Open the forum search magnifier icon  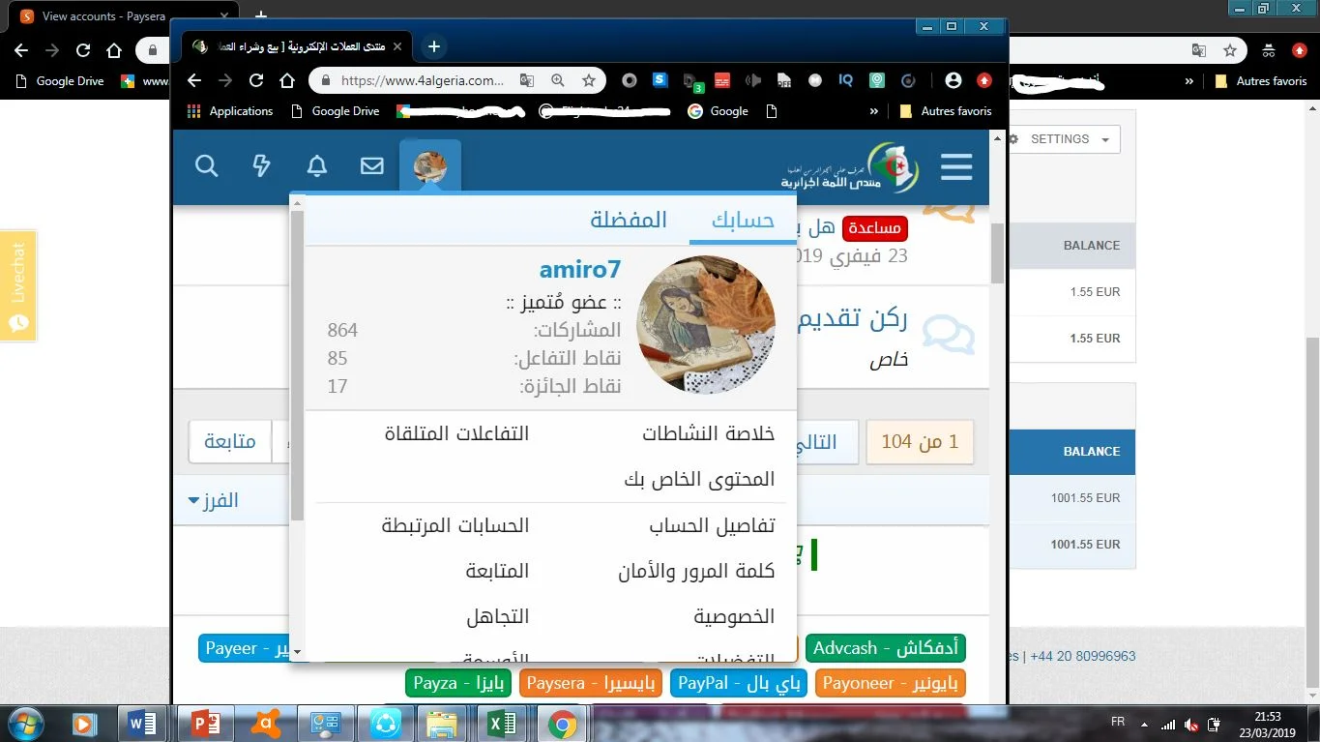click(x=207, y=166)
